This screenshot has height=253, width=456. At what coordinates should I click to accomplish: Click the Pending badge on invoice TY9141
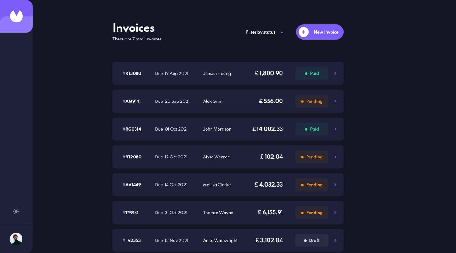click(312, 213)
